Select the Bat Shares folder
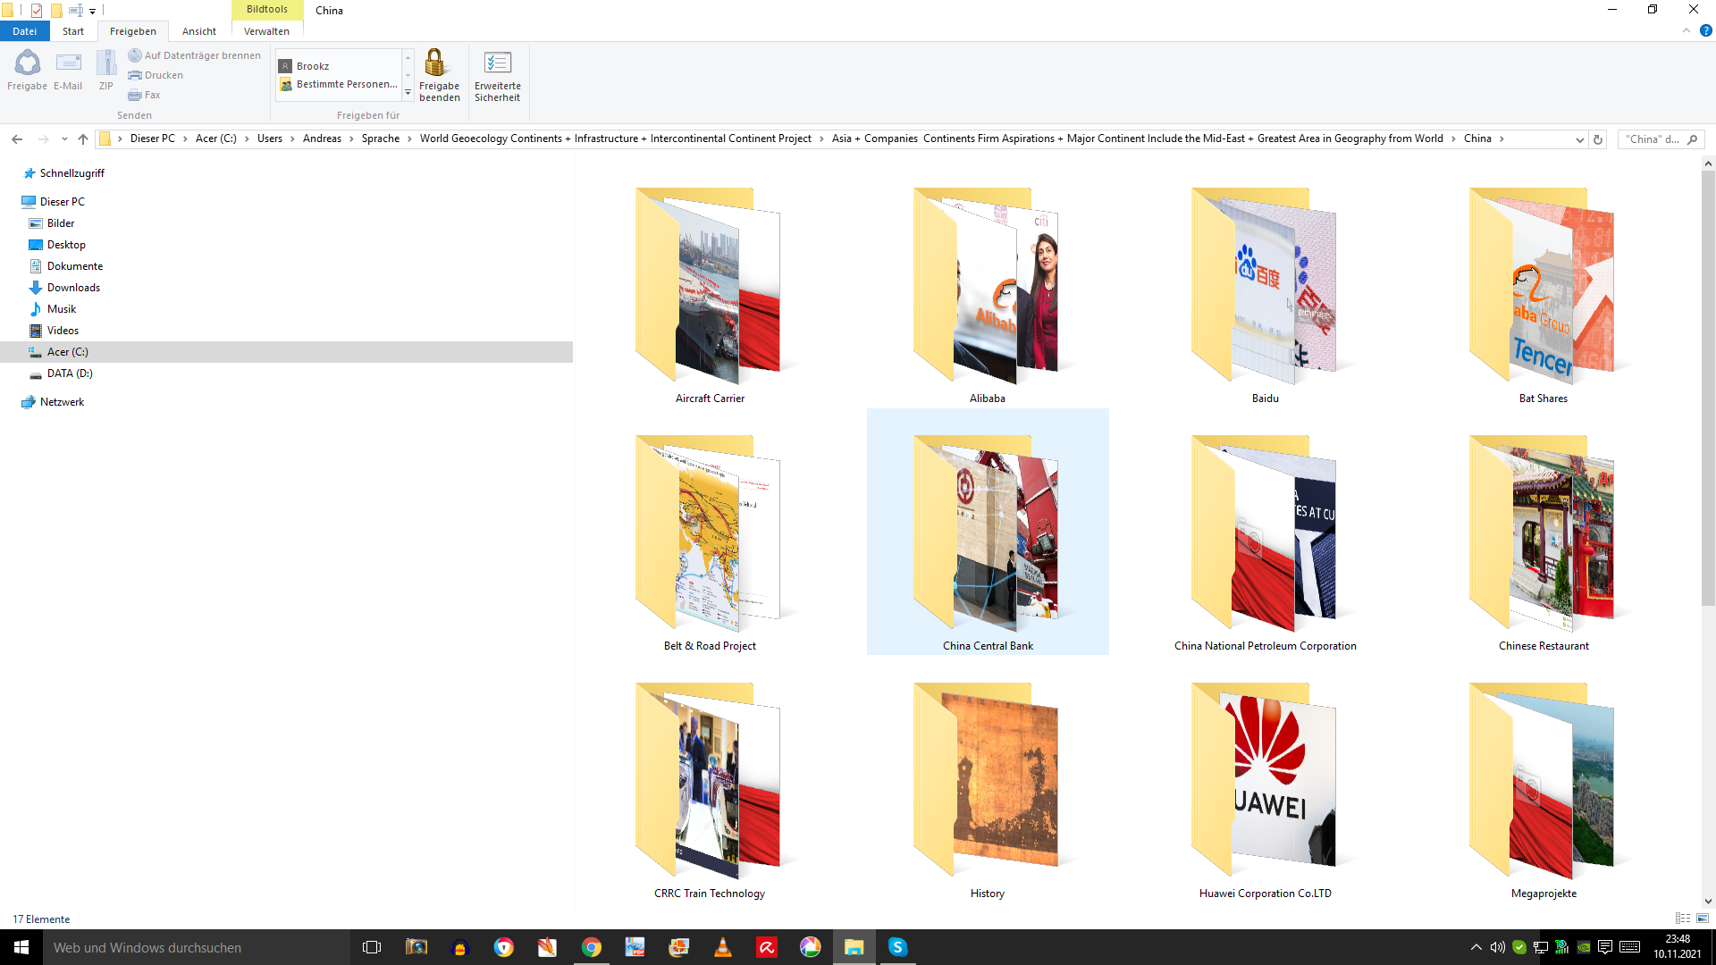This screenshot has height=965, width=1716. pyautogui.click(x=1544, y=295)
